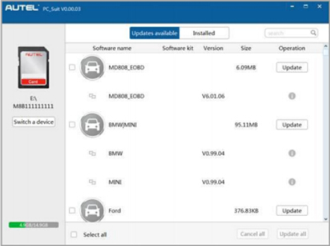Click the BMW|MINI software name
Image resolution: width=330 pixels, height=246 pixels.
click(x=122, y=125)
